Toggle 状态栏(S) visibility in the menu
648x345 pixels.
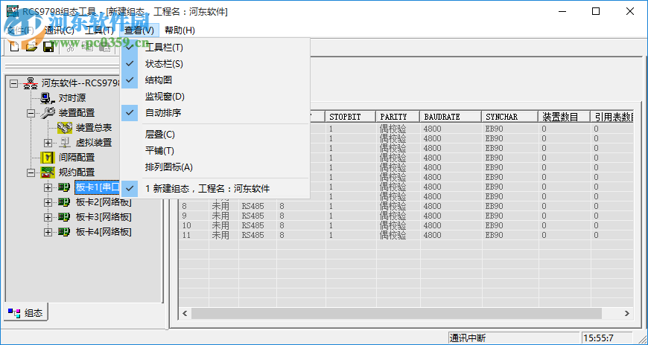click(x=215, y=64)
